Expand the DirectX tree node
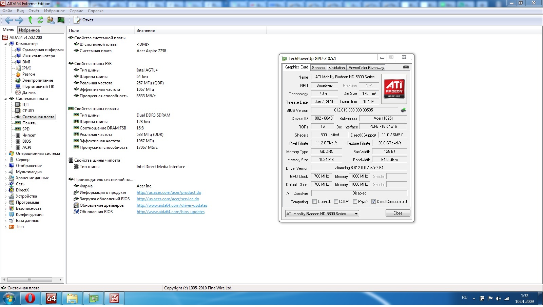Image resolution: width=543 pixels, height=307 pixels. [5, 190]
